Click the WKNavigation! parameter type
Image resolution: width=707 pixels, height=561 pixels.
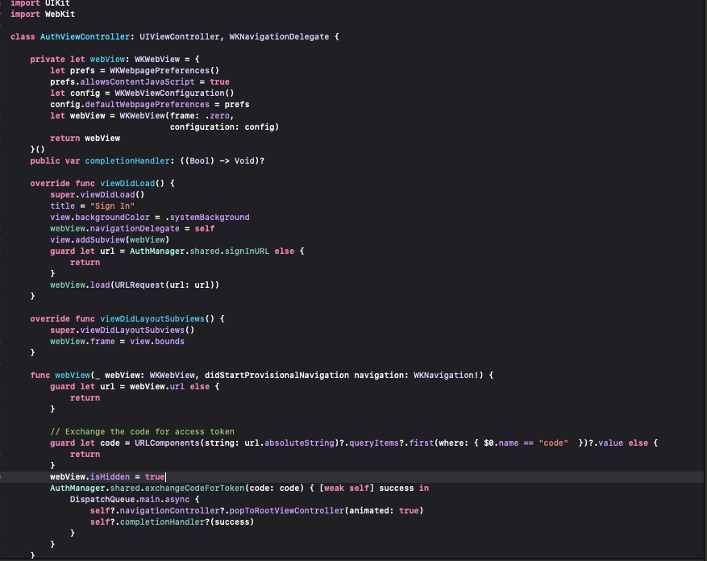pyautogui.click(x=447, y=375)
